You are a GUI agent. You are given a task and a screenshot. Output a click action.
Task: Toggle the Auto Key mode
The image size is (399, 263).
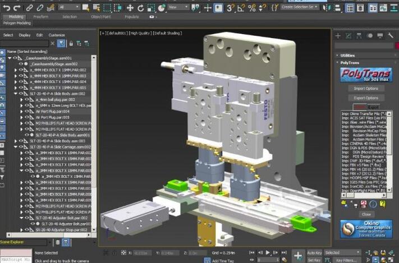point(315,252)
